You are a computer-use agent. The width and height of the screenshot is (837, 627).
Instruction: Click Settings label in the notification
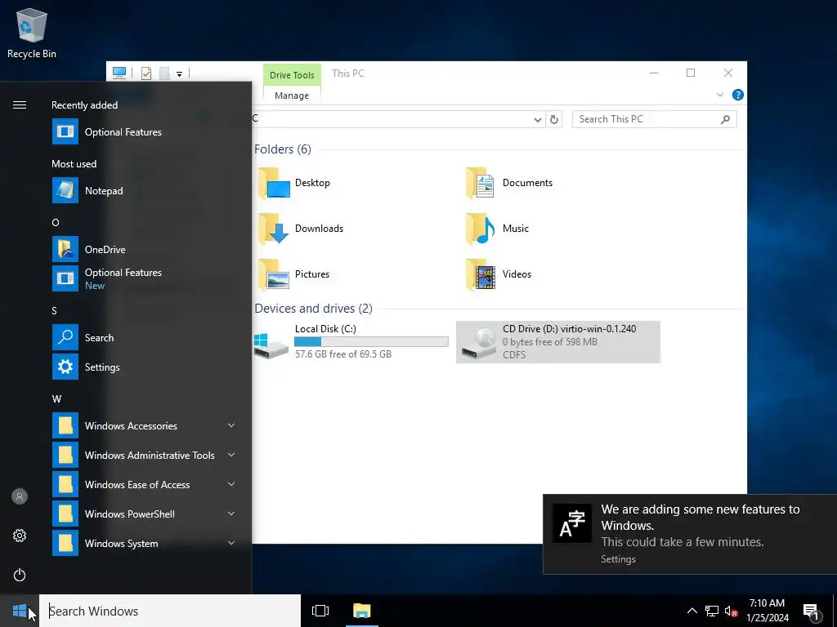tap(618, 558)
